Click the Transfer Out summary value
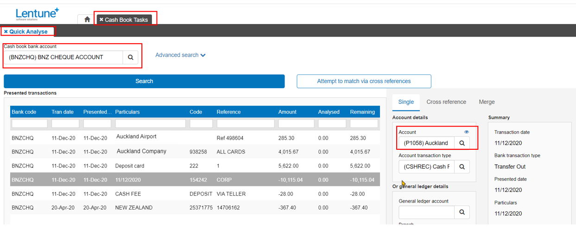Viewport: 576px width, 230px height. point(510,166)
